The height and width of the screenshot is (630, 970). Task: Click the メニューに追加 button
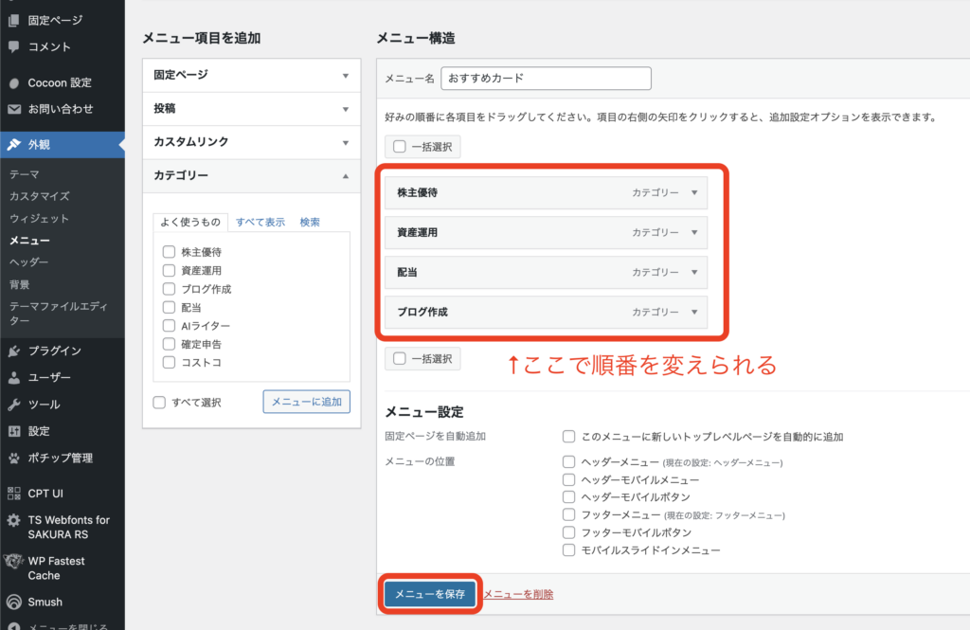[307, 402]
